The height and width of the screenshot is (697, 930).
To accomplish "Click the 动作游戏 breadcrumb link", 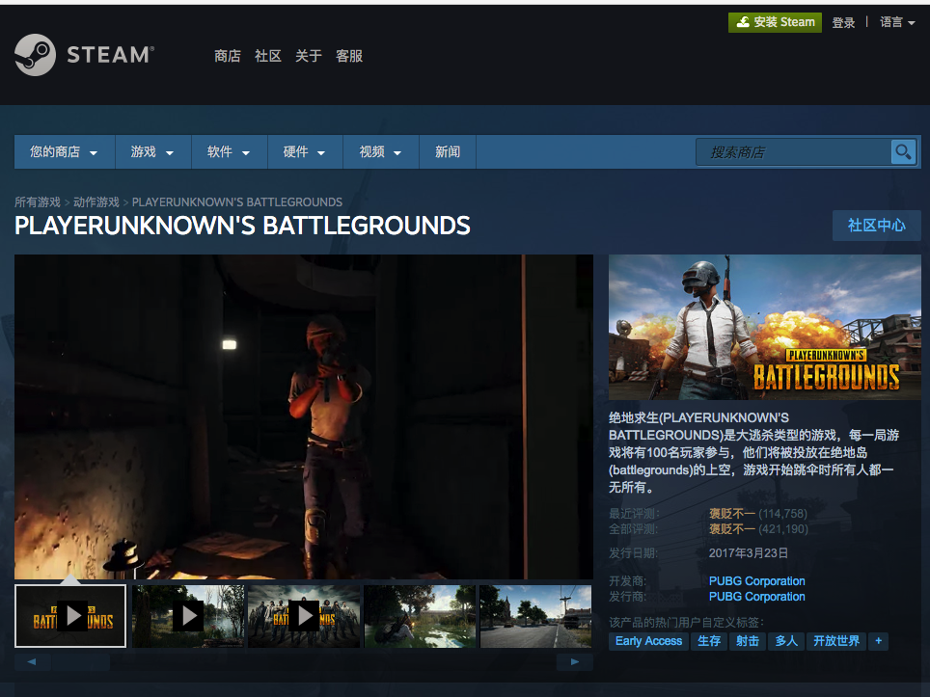I will (x=96, y=202).
